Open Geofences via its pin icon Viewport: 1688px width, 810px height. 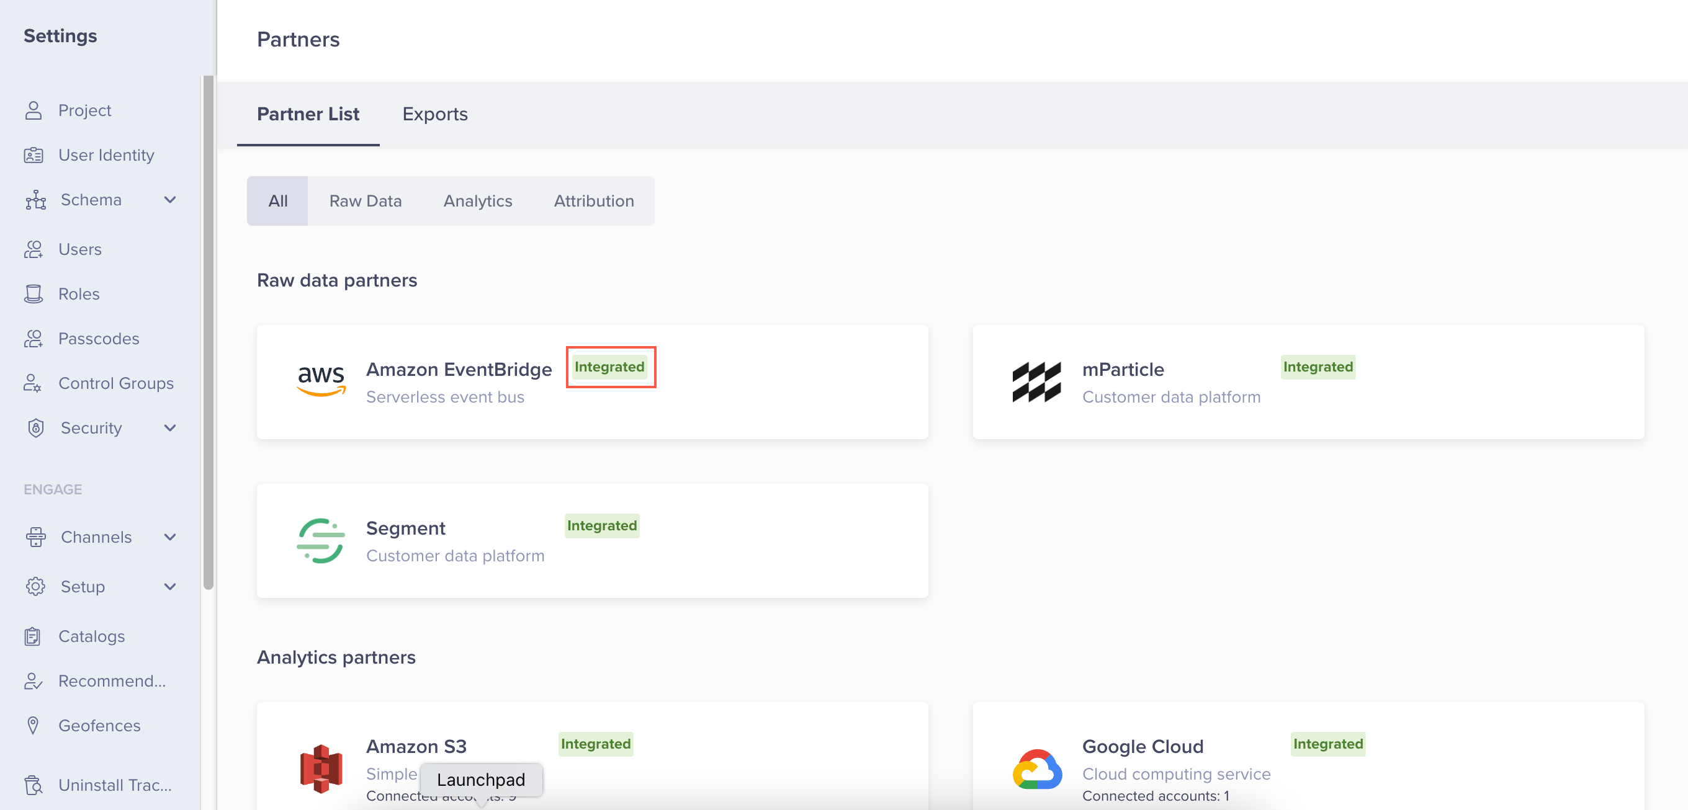(x=33, y=725)
